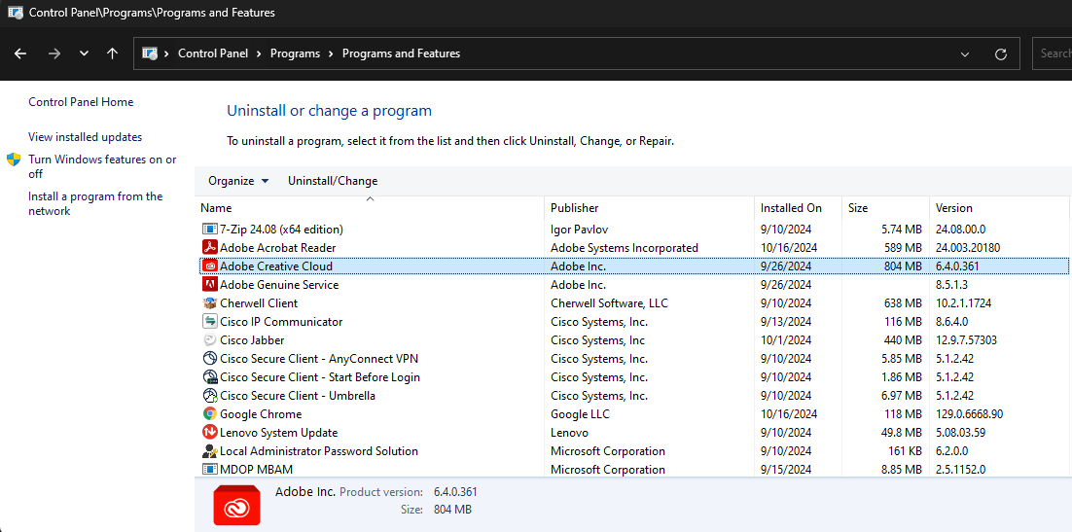Click the Cisco Jabber icon

209,339
